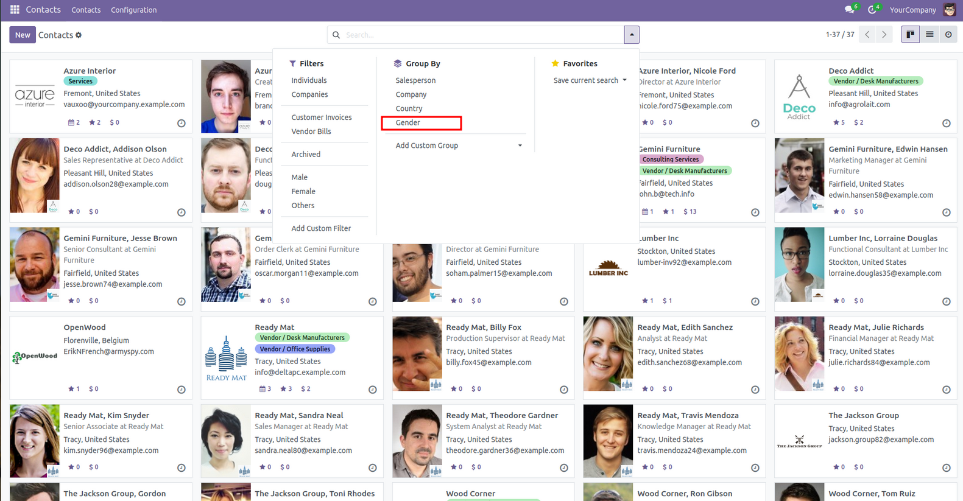
Task: Collapse the search options dropdown arrow
Action: coord(632,35)
